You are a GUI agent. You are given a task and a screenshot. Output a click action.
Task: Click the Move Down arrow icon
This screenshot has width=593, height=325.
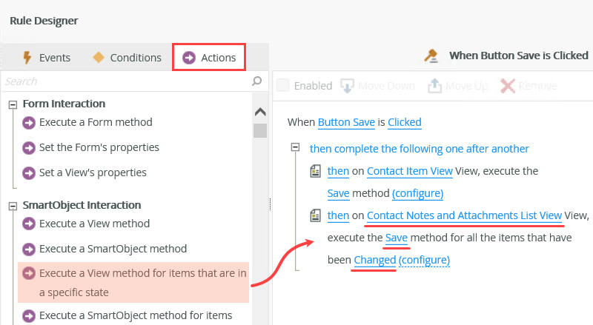pyautogui.click(x=347, y=85)
